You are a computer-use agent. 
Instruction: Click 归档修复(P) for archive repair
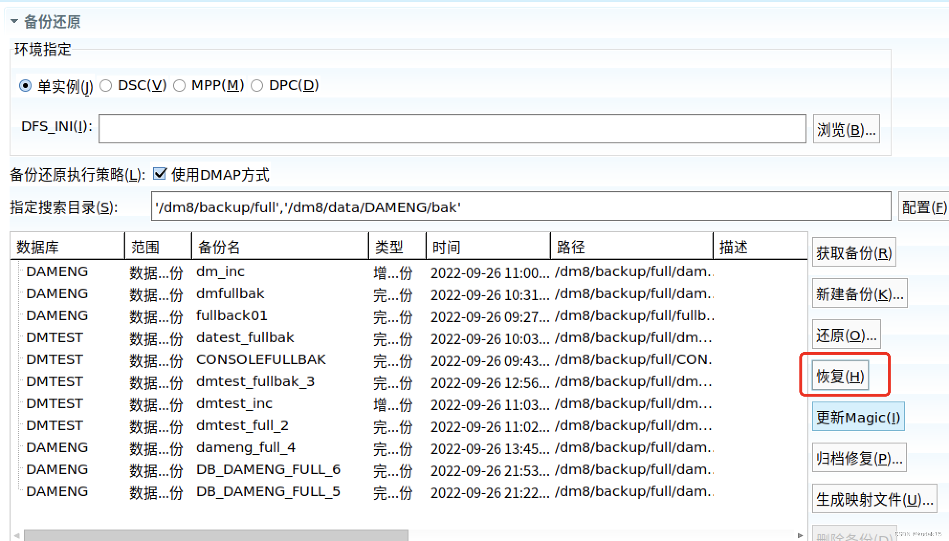click(x=859, y=457)
